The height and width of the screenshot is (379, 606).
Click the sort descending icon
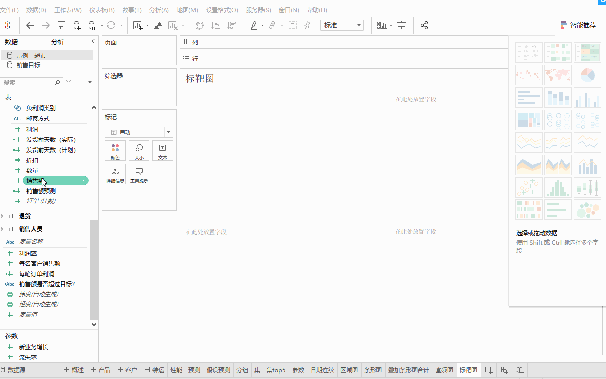231,25
